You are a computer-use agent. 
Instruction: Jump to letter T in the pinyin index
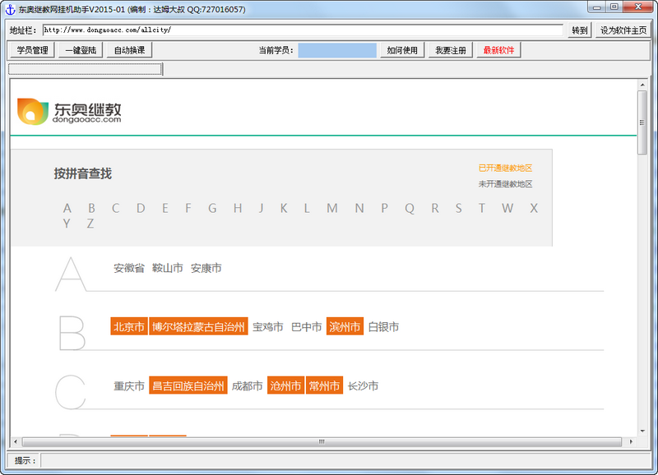481,209
